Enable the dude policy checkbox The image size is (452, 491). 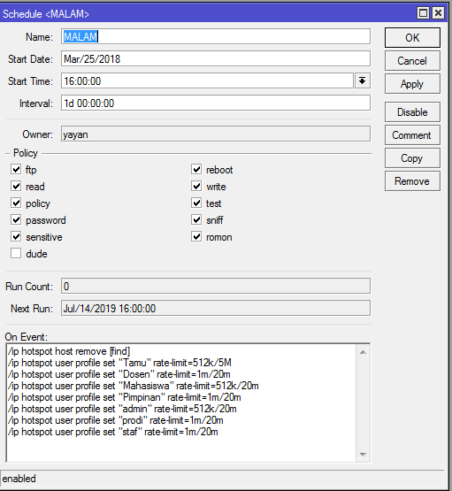[16, 253]
